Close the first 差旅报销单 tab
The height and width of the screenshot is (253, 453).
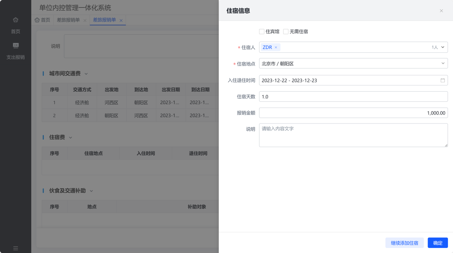[85, 20]
